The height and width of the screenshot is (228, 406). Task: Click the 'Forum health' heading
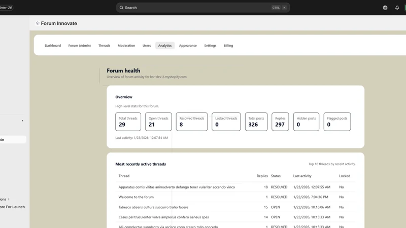123,70
